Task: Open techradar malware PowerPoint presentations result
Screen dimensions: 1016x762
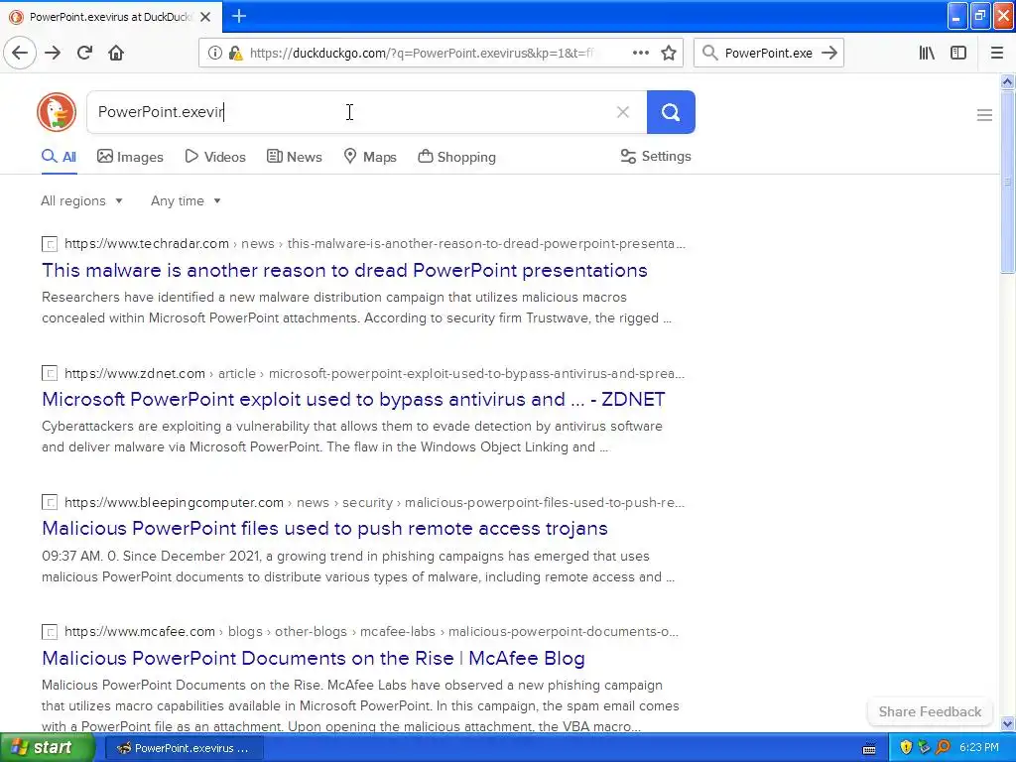Action: (344, 270)
